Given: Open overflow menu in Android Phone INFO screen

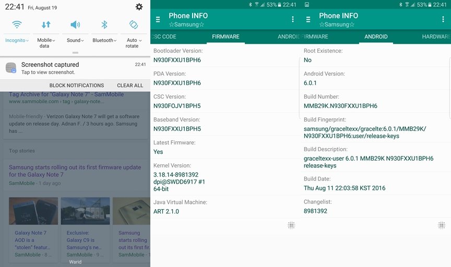Looking at the screenshot, I should [443, 19].
